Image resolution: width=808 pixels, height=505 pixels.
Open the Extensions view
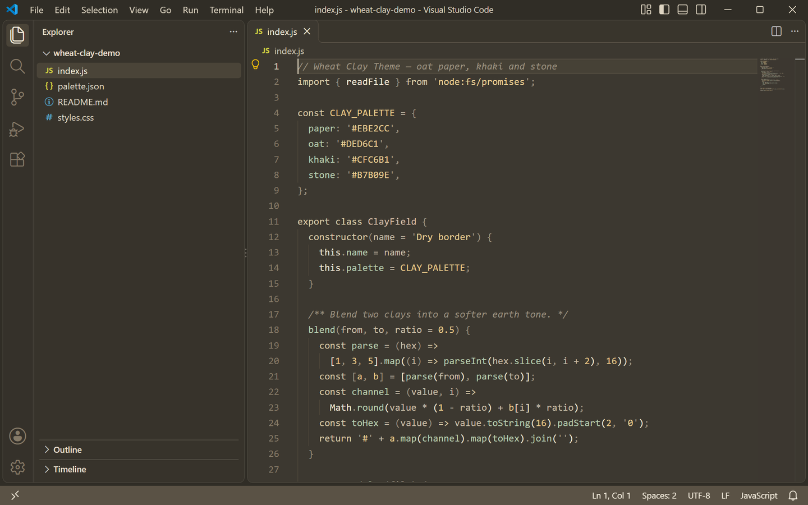click(x=17, y=160)
